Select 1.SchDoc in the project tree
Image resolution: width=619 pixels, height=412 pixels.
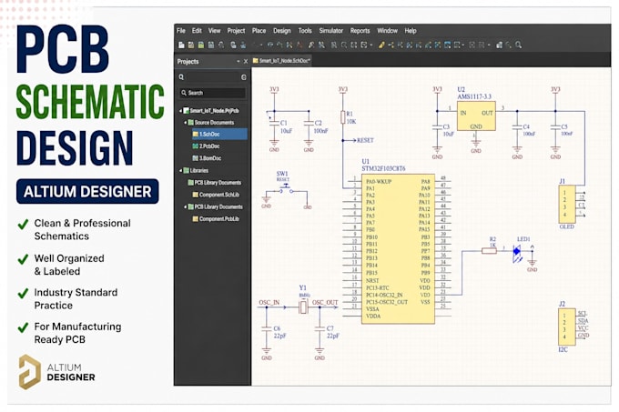coord(219,135)
